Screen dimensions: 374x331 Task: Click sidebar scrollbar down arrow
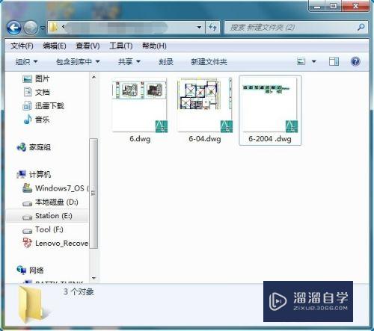93,278
